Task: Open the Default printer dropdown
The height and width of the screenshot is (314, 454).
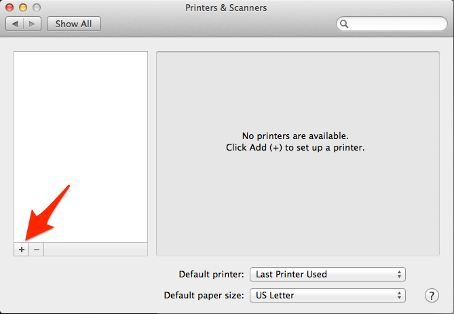Action: pos(328,275)
